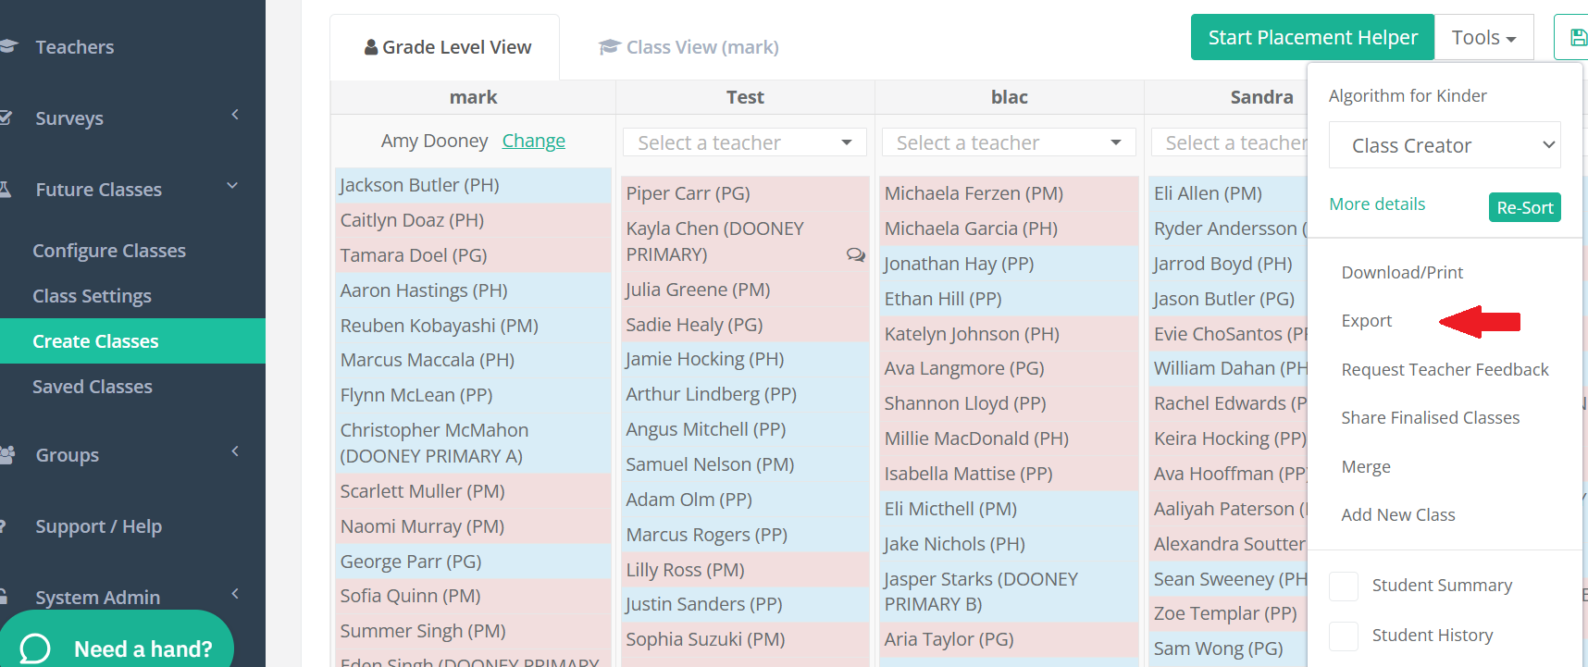The height and width of the screenshot is (667, 1588).
Task: Click the System Admin sidebar icon
Action: pyautogui.click(x=4, y=597)
